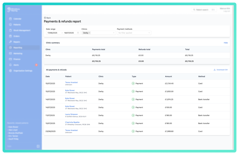Click the Calendar icon in the sidebar
The width and height of the screenshot is (239, 155).
point(10,19)
